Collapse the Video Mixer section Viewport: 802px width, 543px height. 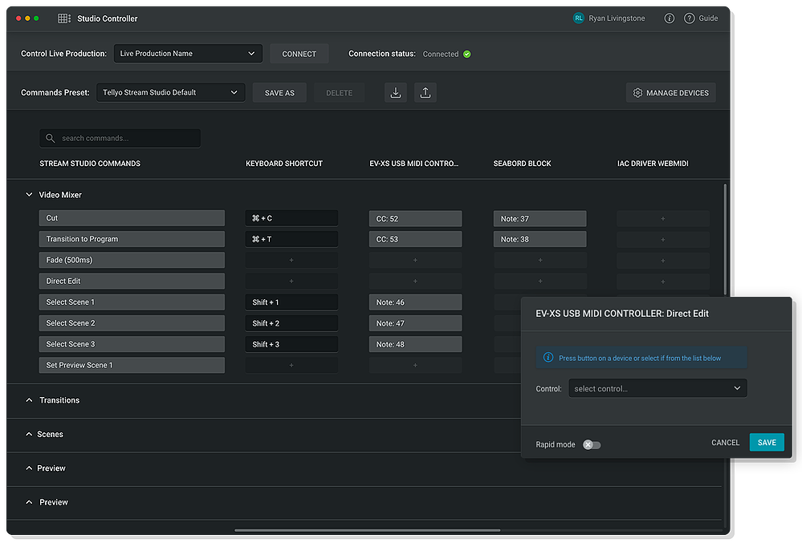(x=29, y=195)
